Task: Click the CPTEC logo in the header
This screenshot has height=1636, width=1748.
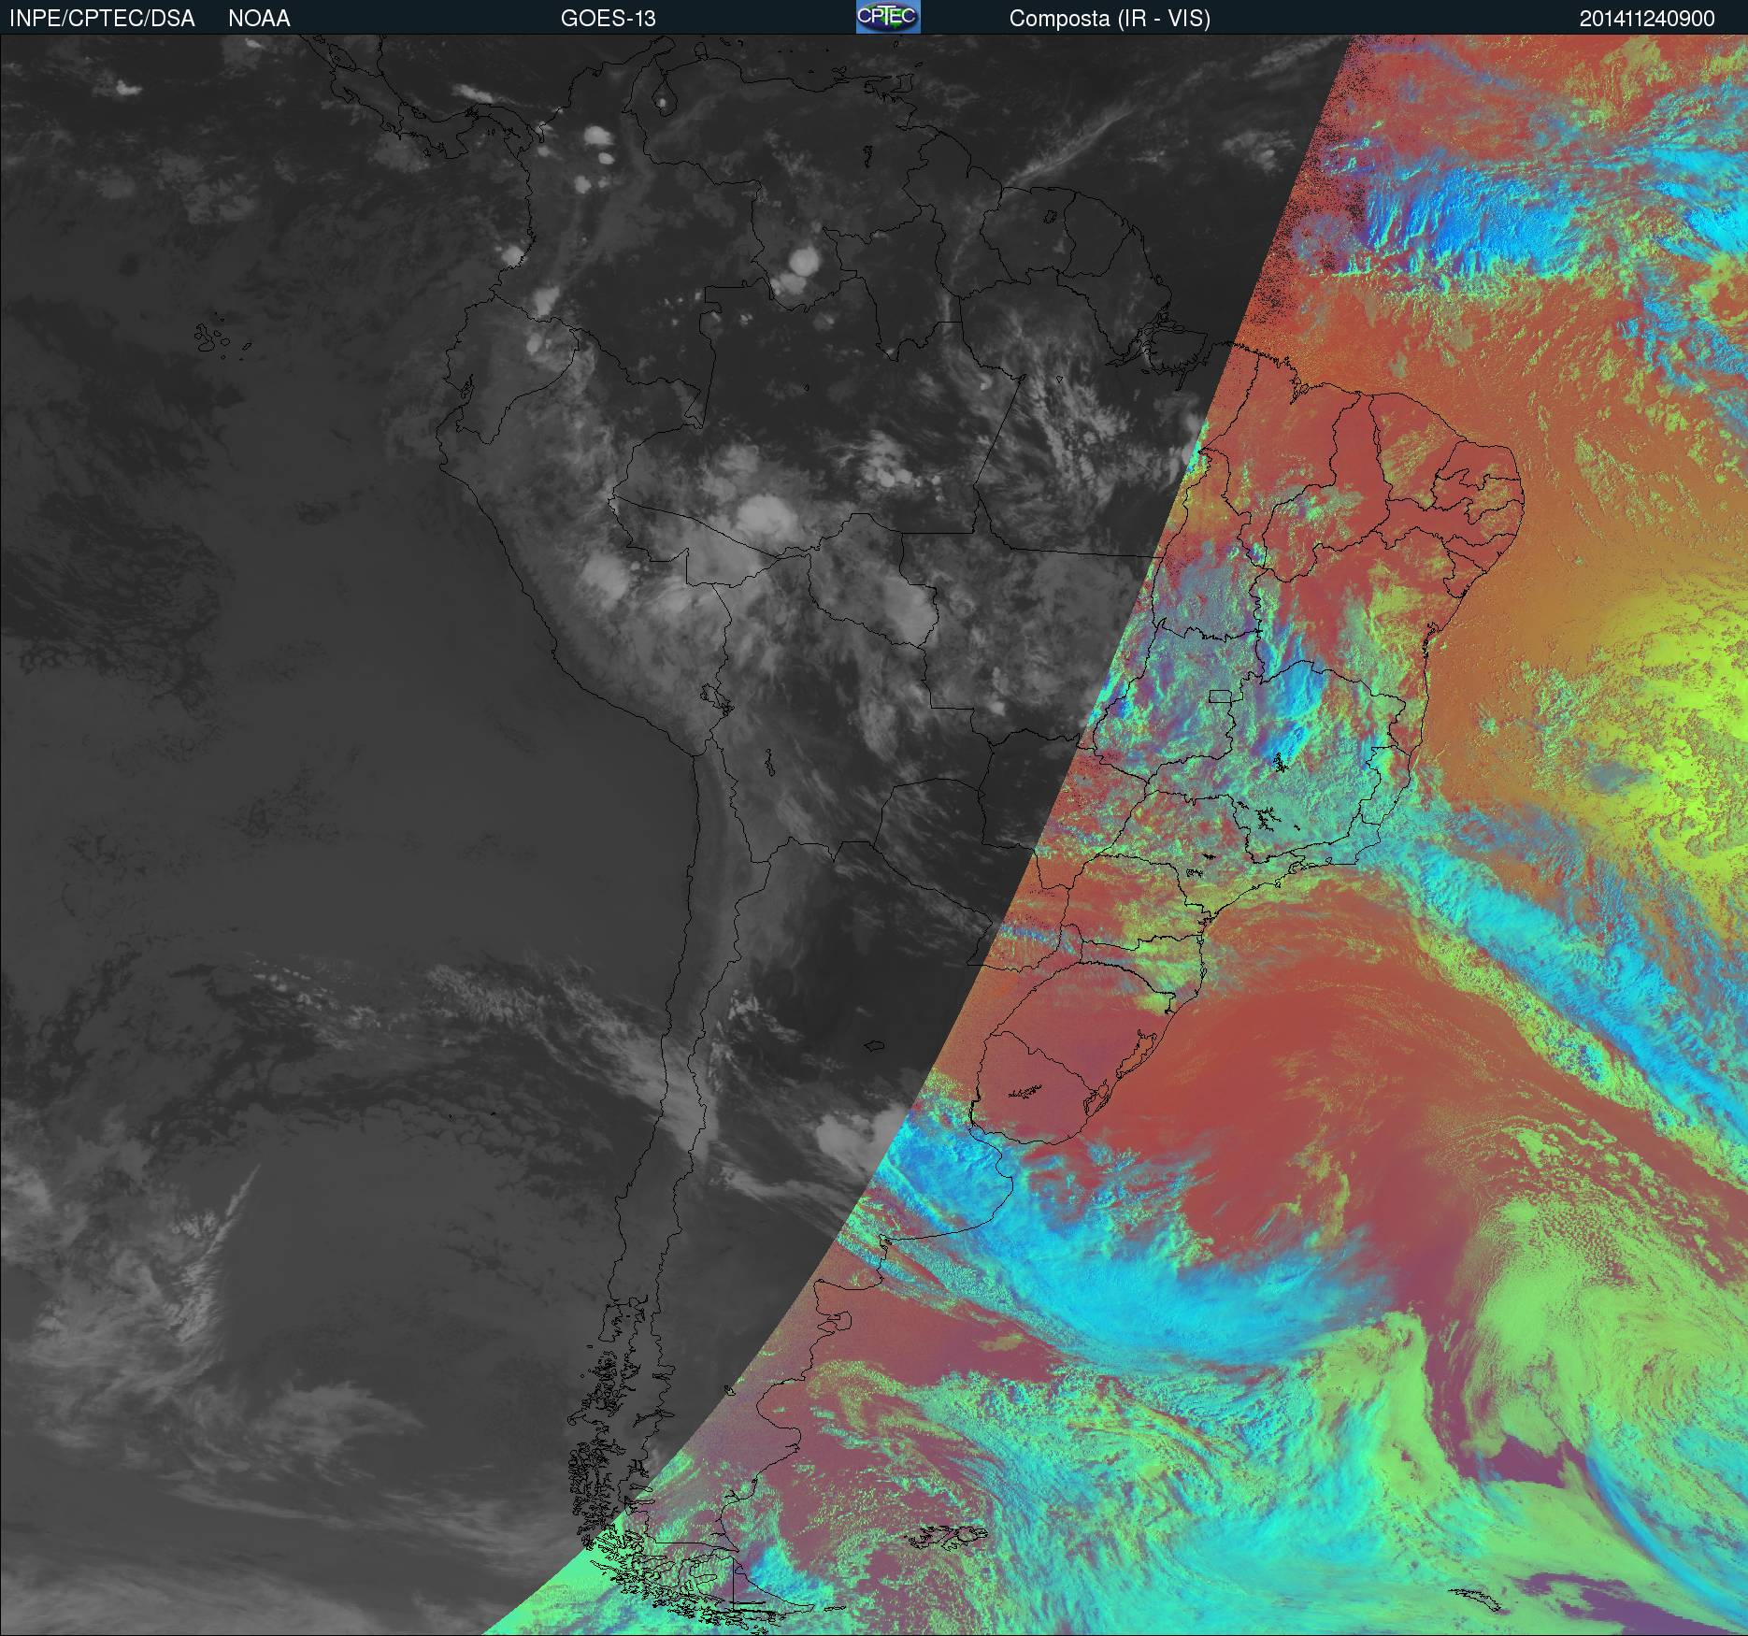Action: point(888,17)
